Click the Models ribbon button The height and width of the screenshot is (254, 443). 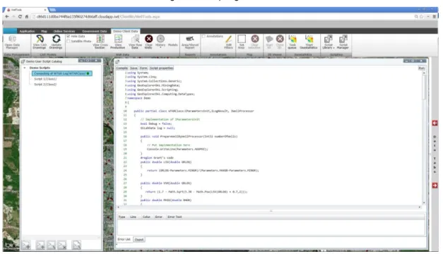(173, 45)
